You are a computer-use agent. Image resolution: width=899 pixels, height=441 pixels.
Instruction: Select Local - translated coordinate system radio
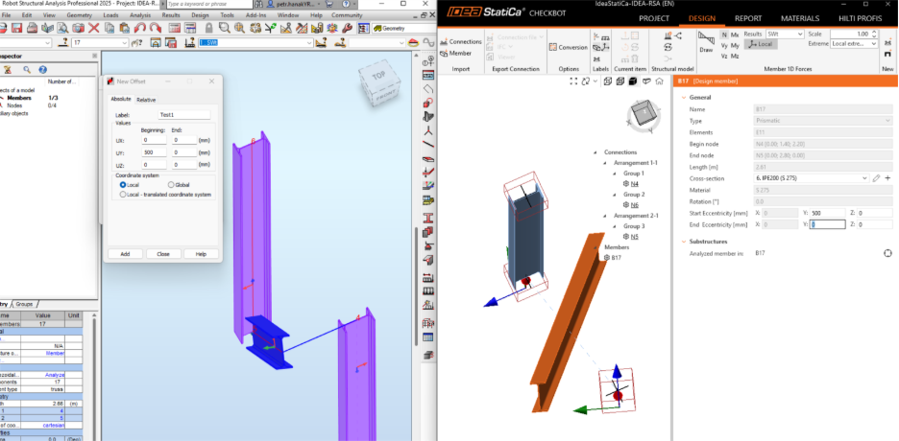[x=123, y=195]
